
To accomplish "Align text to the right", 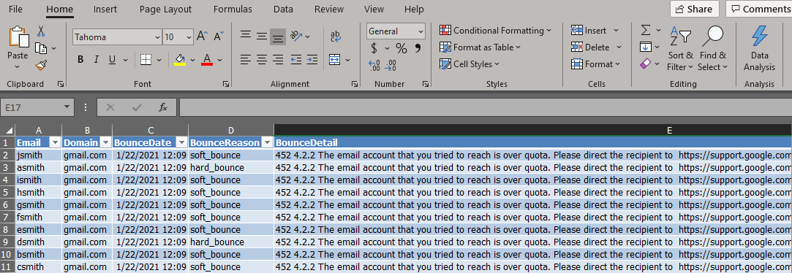I will pos(277,60).
